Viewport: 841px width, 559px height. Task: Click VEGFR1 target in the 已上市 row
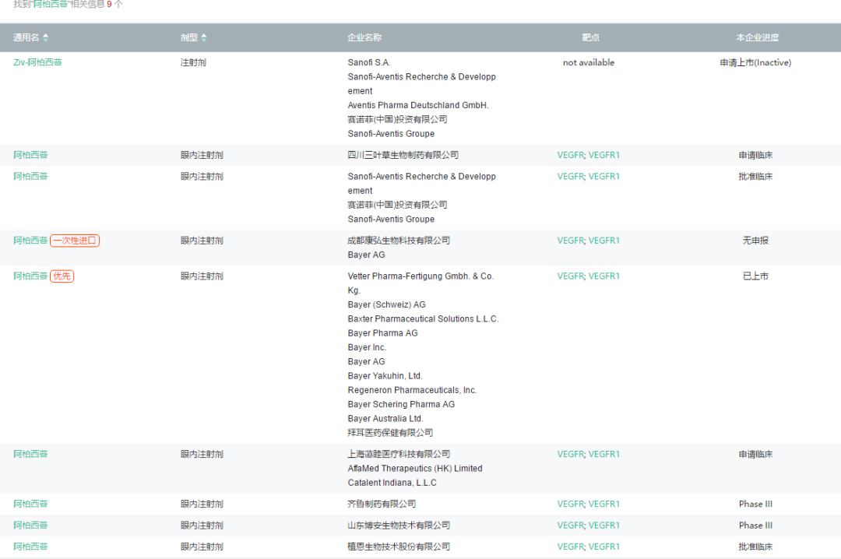coord(604,276)
